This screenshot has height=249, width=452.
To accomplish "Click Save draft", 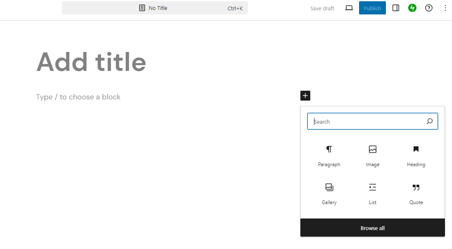I will [322, 8].
